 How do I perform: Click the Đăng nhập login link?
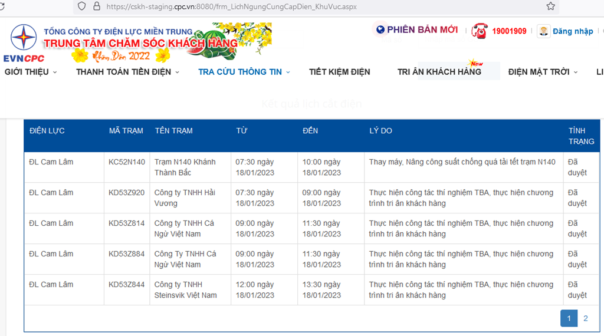[x=573, y=31]
